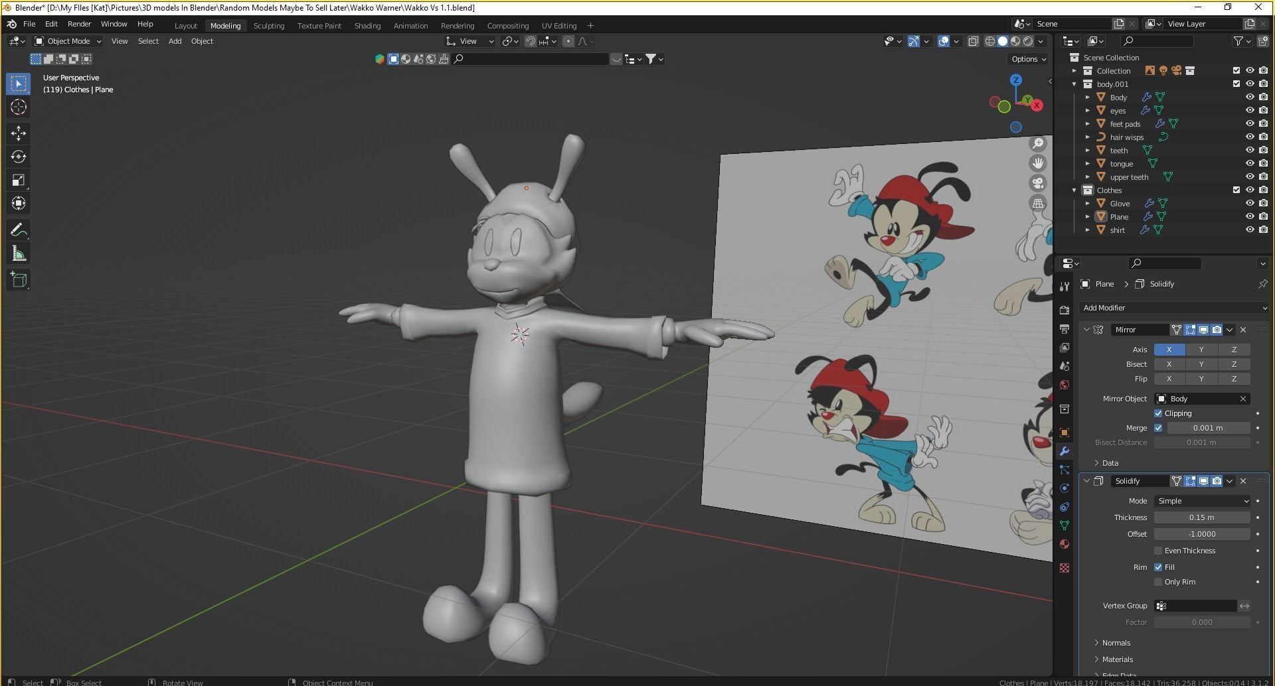Screen dimensions: 1275x686
Task: Switch to the UV Editing workspace
Action: (x=559, y=26)
